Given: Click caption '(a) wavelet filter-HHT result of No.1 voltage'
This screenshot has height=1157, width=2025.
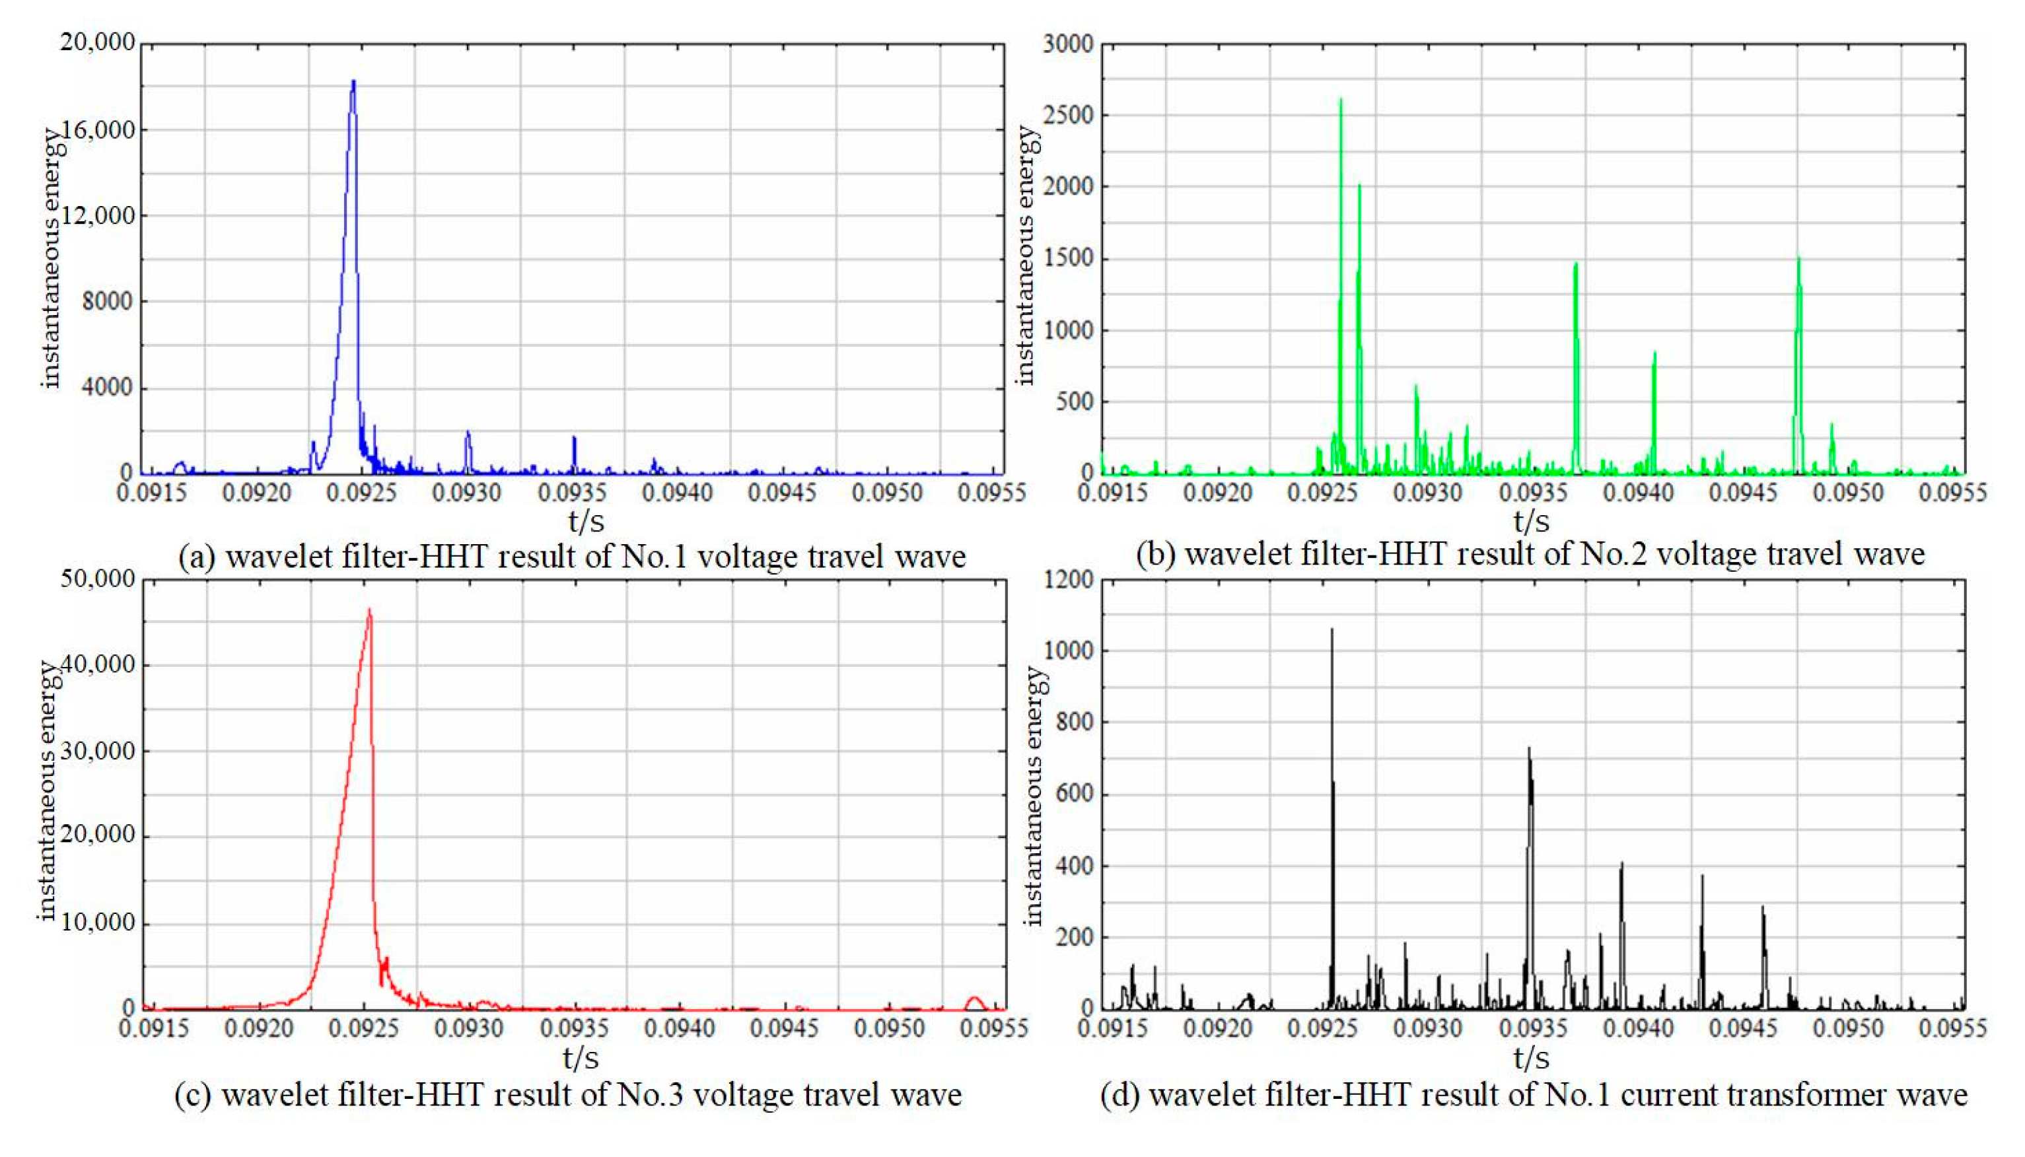Looking at the screenshot, I should [572, 556].
